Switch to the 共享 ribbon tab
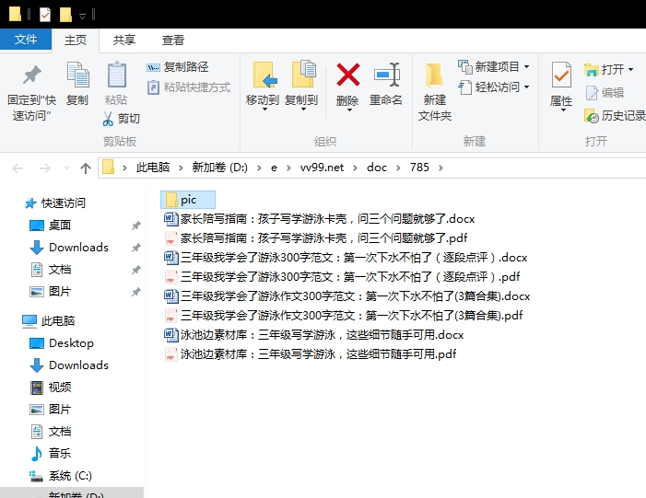The height and width of the screenshot is (498, 646). [124, 40]
